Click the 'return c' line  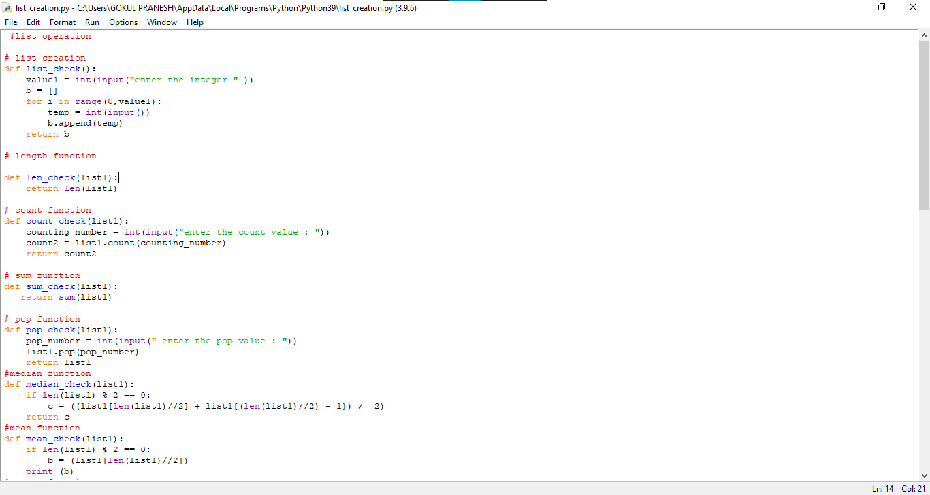point(48,417)
